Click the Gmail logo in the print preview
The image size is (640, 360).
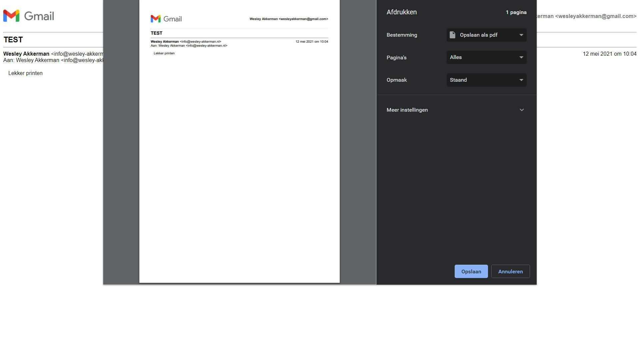(166, 19)
